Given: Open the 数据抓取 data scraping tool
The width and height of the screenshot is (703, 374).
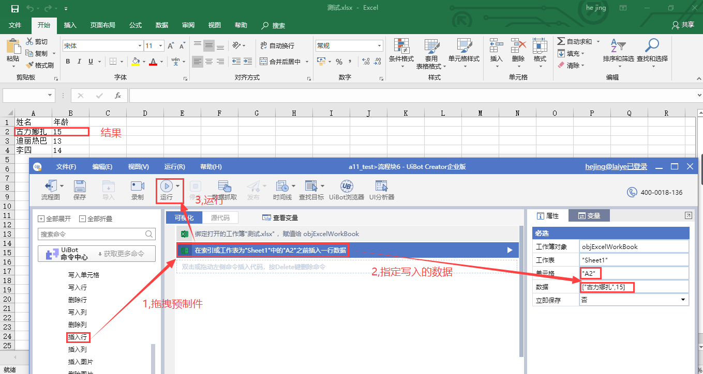Looking at the screenshot, I should point(224,187).
